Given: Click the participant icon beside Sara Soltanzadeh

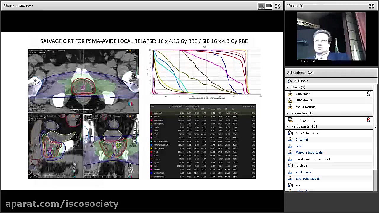Looking at the screenshot, I should pyautogui.click(x=290, y=178).
